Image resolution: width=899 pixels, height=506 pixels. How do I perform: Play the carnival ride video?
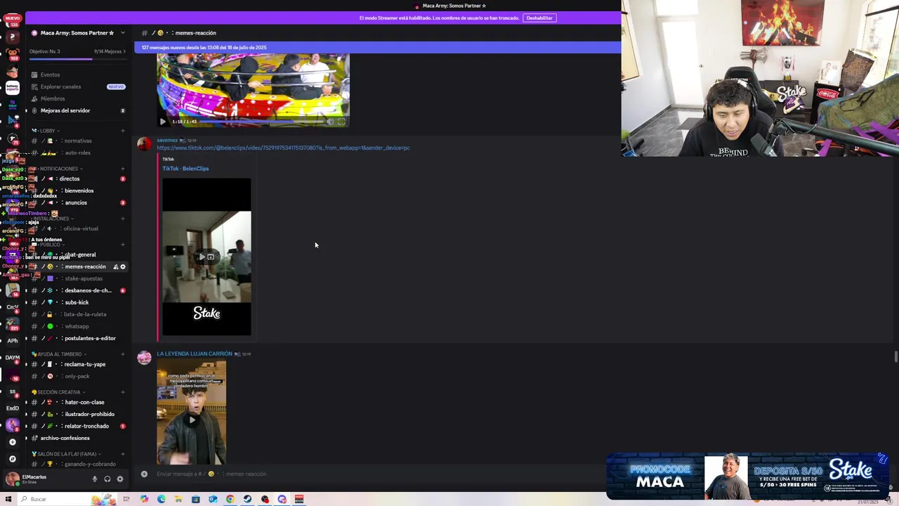coord(163,122)
